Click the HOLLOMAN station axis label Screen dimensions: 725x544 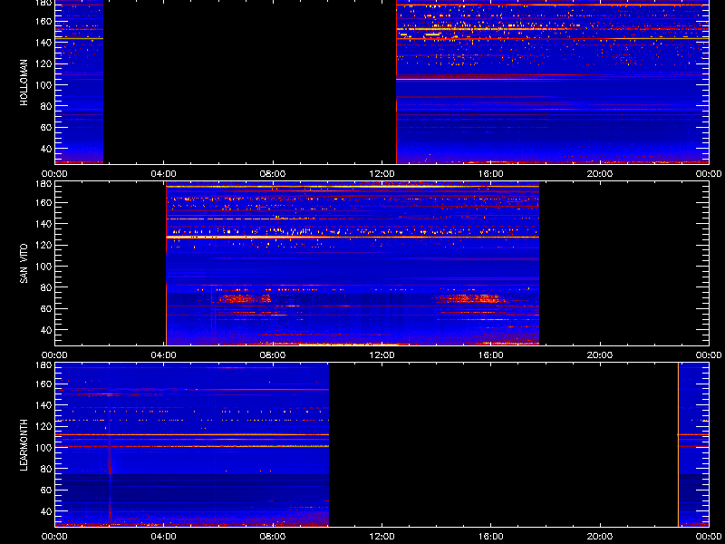24,83
